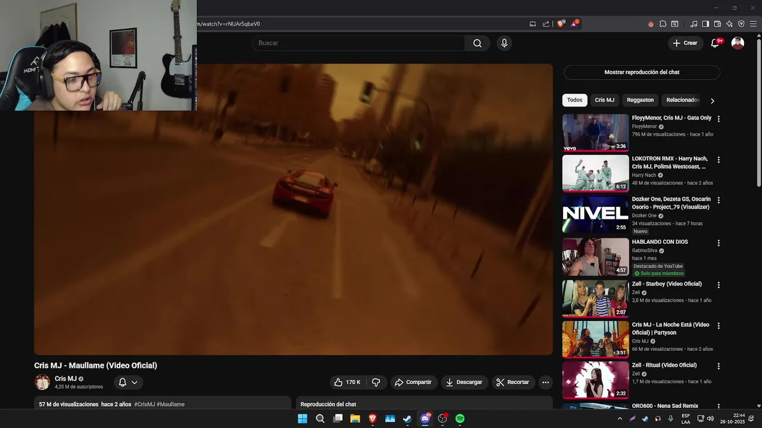This screenshot has height=428, width=762.
Task: Open La Noche Está video thumbnail
Action: point(595,339)
